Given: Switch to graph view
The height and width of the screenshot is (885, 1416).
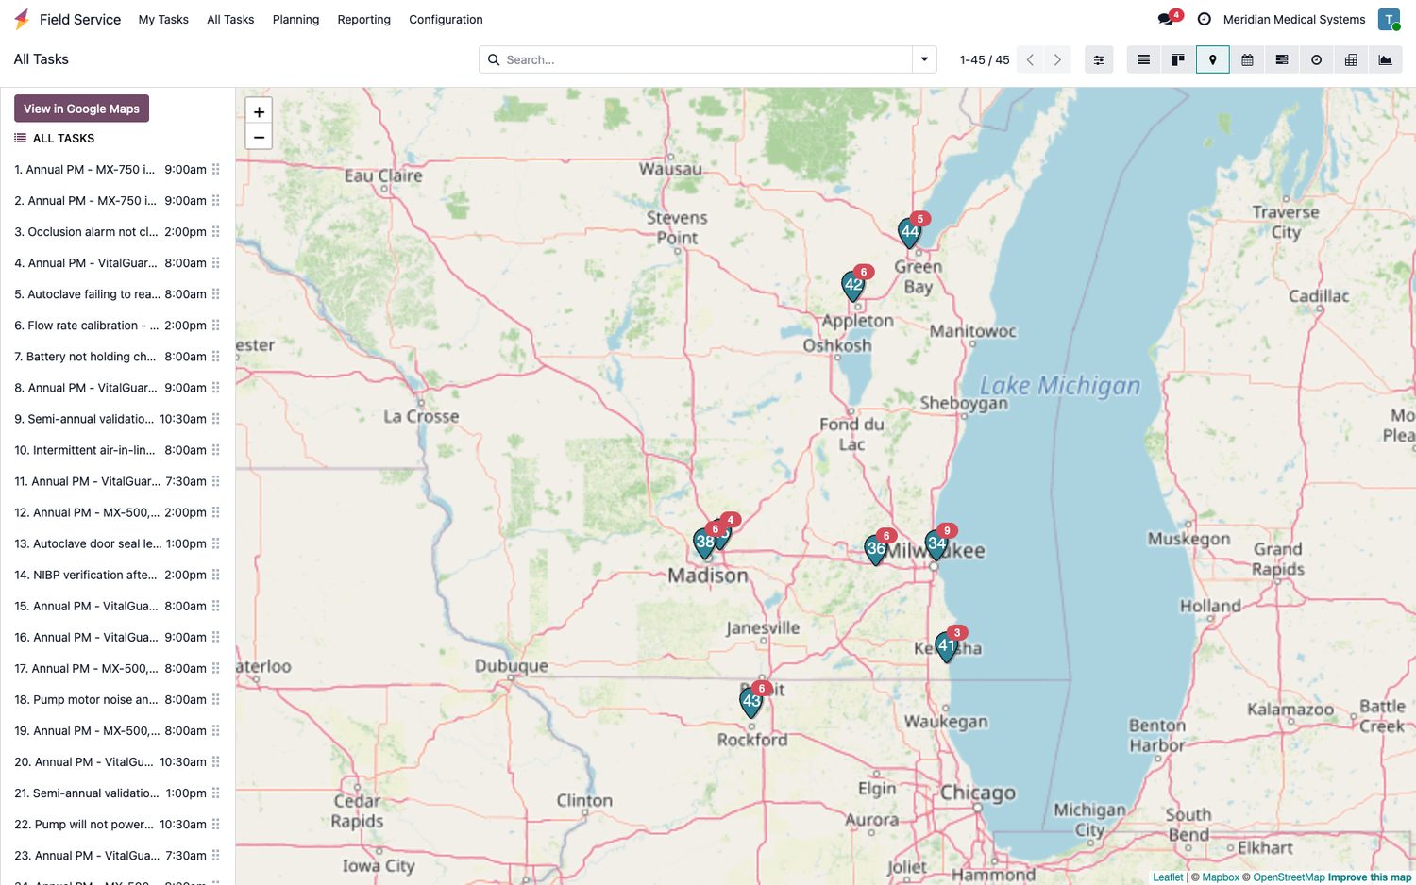Looking at the screenshot, I should (x=1385, y=59).
